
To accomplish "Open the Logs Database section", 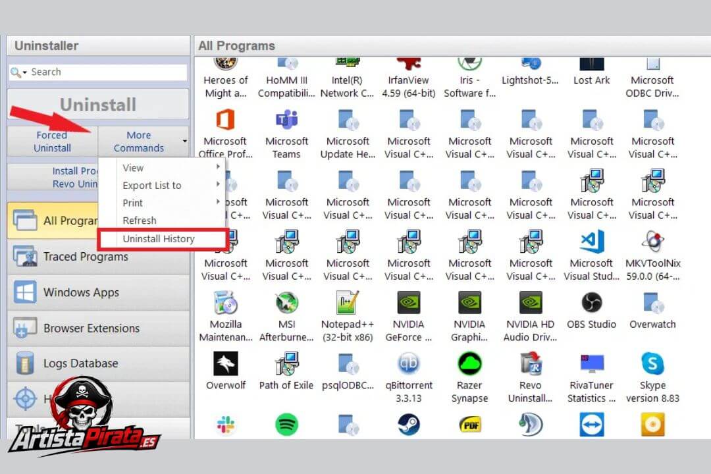I will coord(98,363).
